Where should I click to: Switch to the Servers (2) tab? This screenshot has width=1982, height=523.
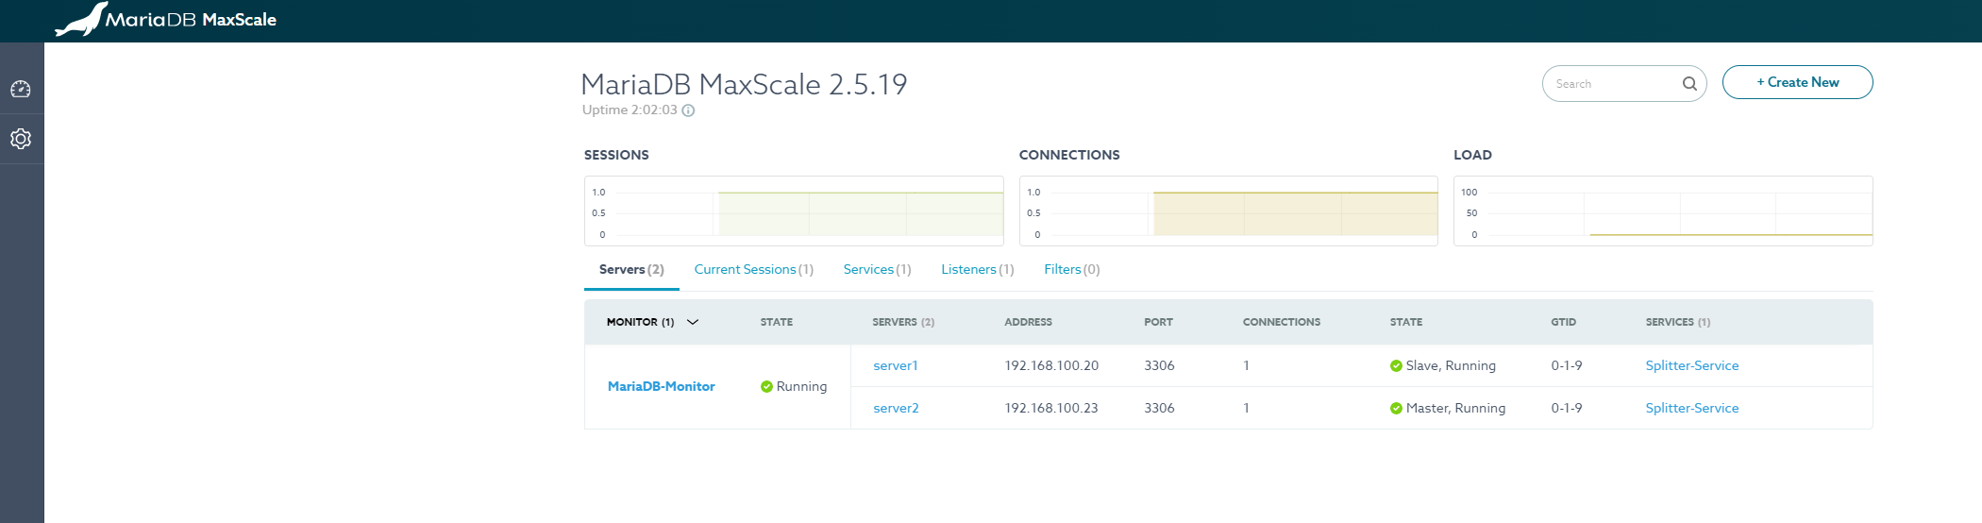[x=631, y=270]
